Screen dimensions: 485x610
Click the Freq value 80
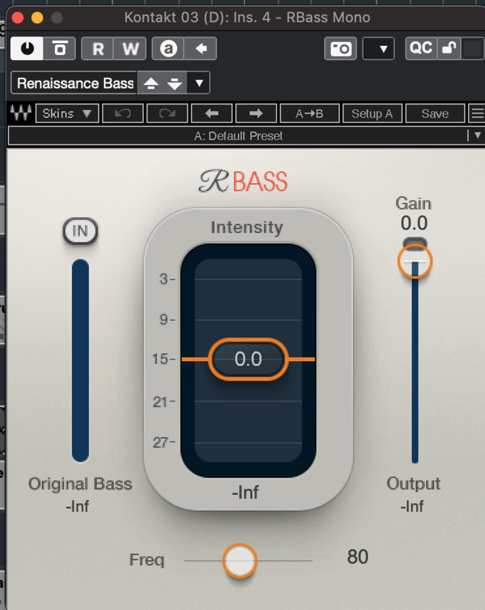(x=357, y=557)
